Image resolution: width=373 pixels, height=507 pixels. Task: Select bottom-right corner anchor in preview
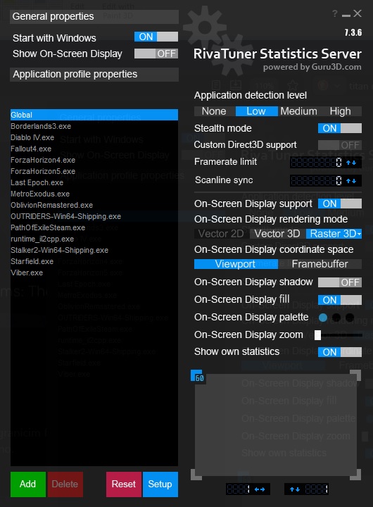coord(356,475)
